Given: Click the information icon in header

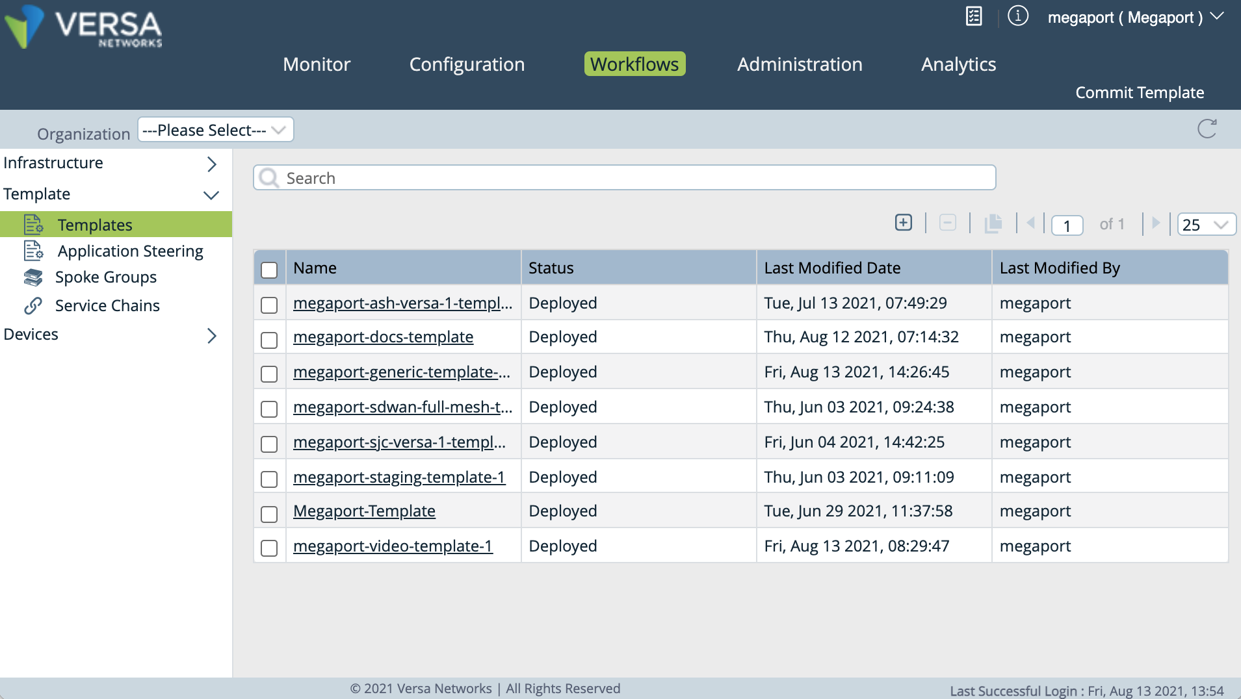Looking at the screenshot, I should point(1017,16).
